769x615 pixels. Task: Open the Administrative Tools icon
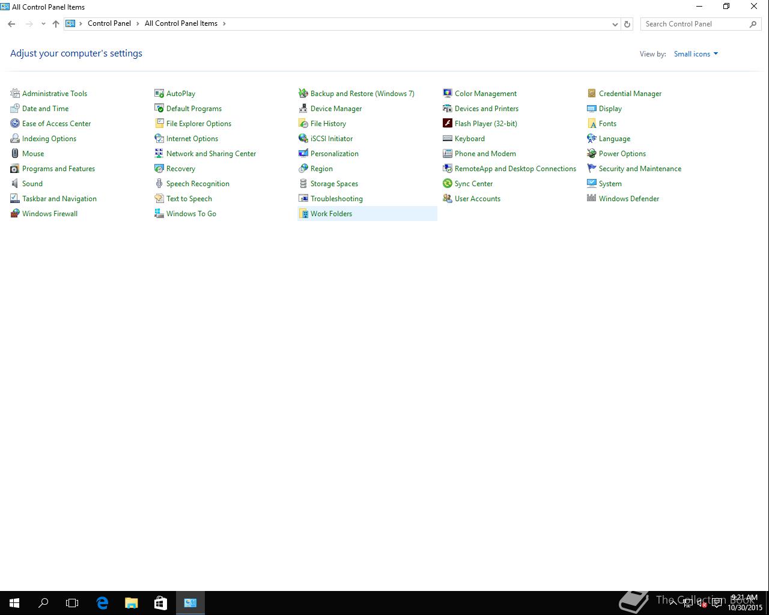[15, 93]
